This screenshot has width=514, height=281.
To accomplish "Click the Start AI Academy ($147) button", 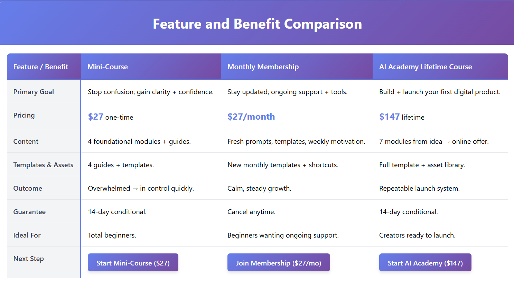I will [x=425, y=263].
